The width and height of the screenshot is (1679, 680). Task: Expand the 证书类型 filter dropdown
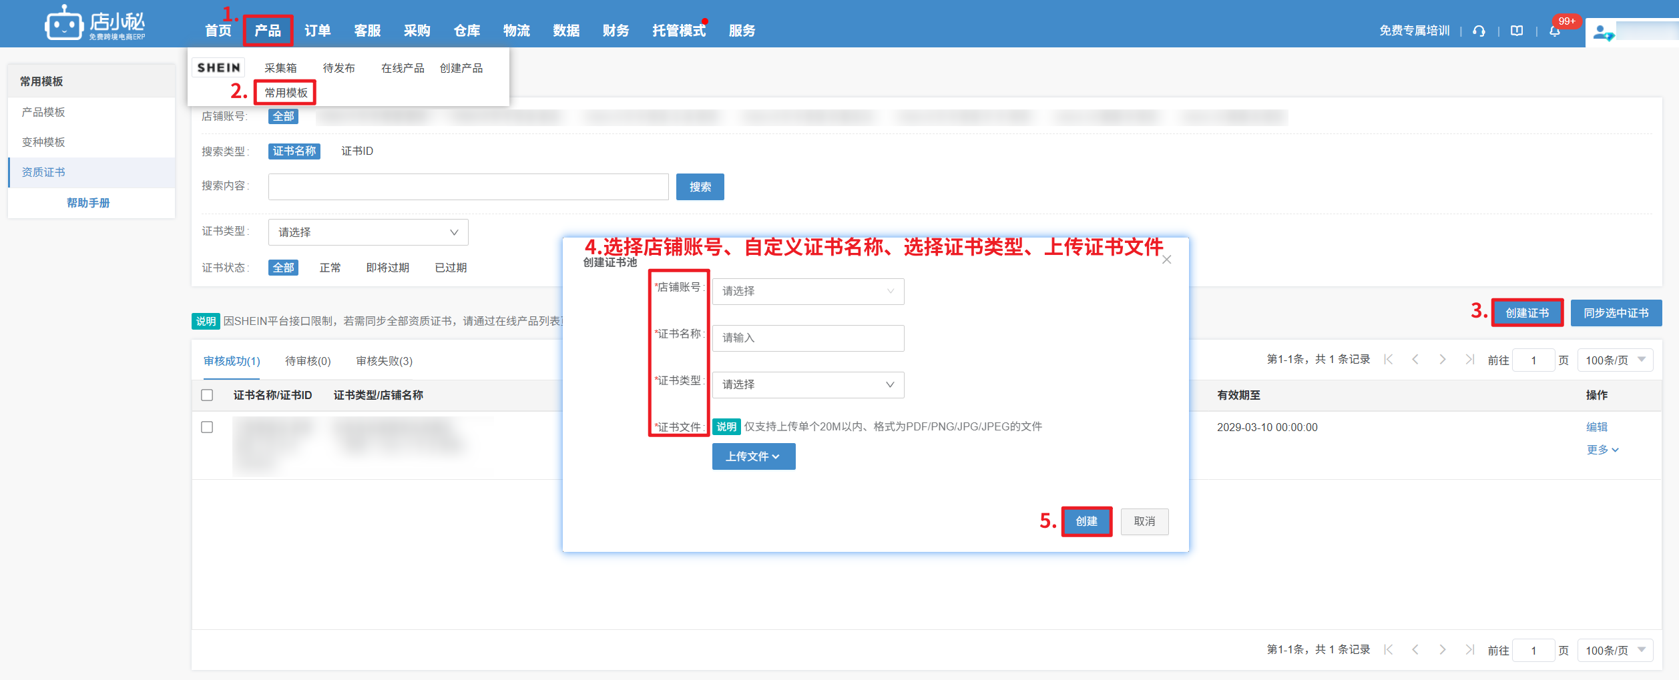point(368,232)
